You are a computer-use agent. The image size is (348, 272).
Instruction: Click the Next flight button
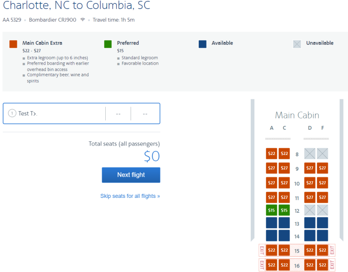(131, 175)
